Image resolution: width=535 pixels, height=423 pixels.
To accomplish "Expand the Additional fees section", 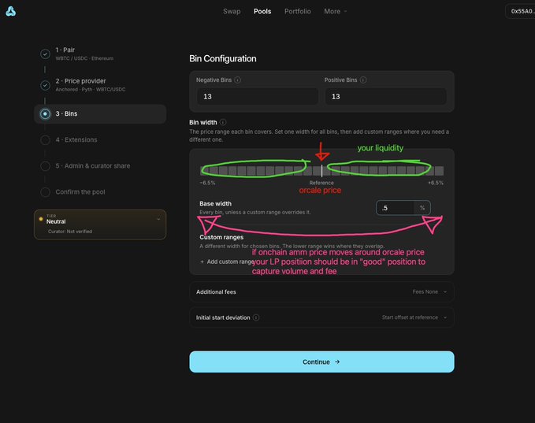I will pos(321,291).
